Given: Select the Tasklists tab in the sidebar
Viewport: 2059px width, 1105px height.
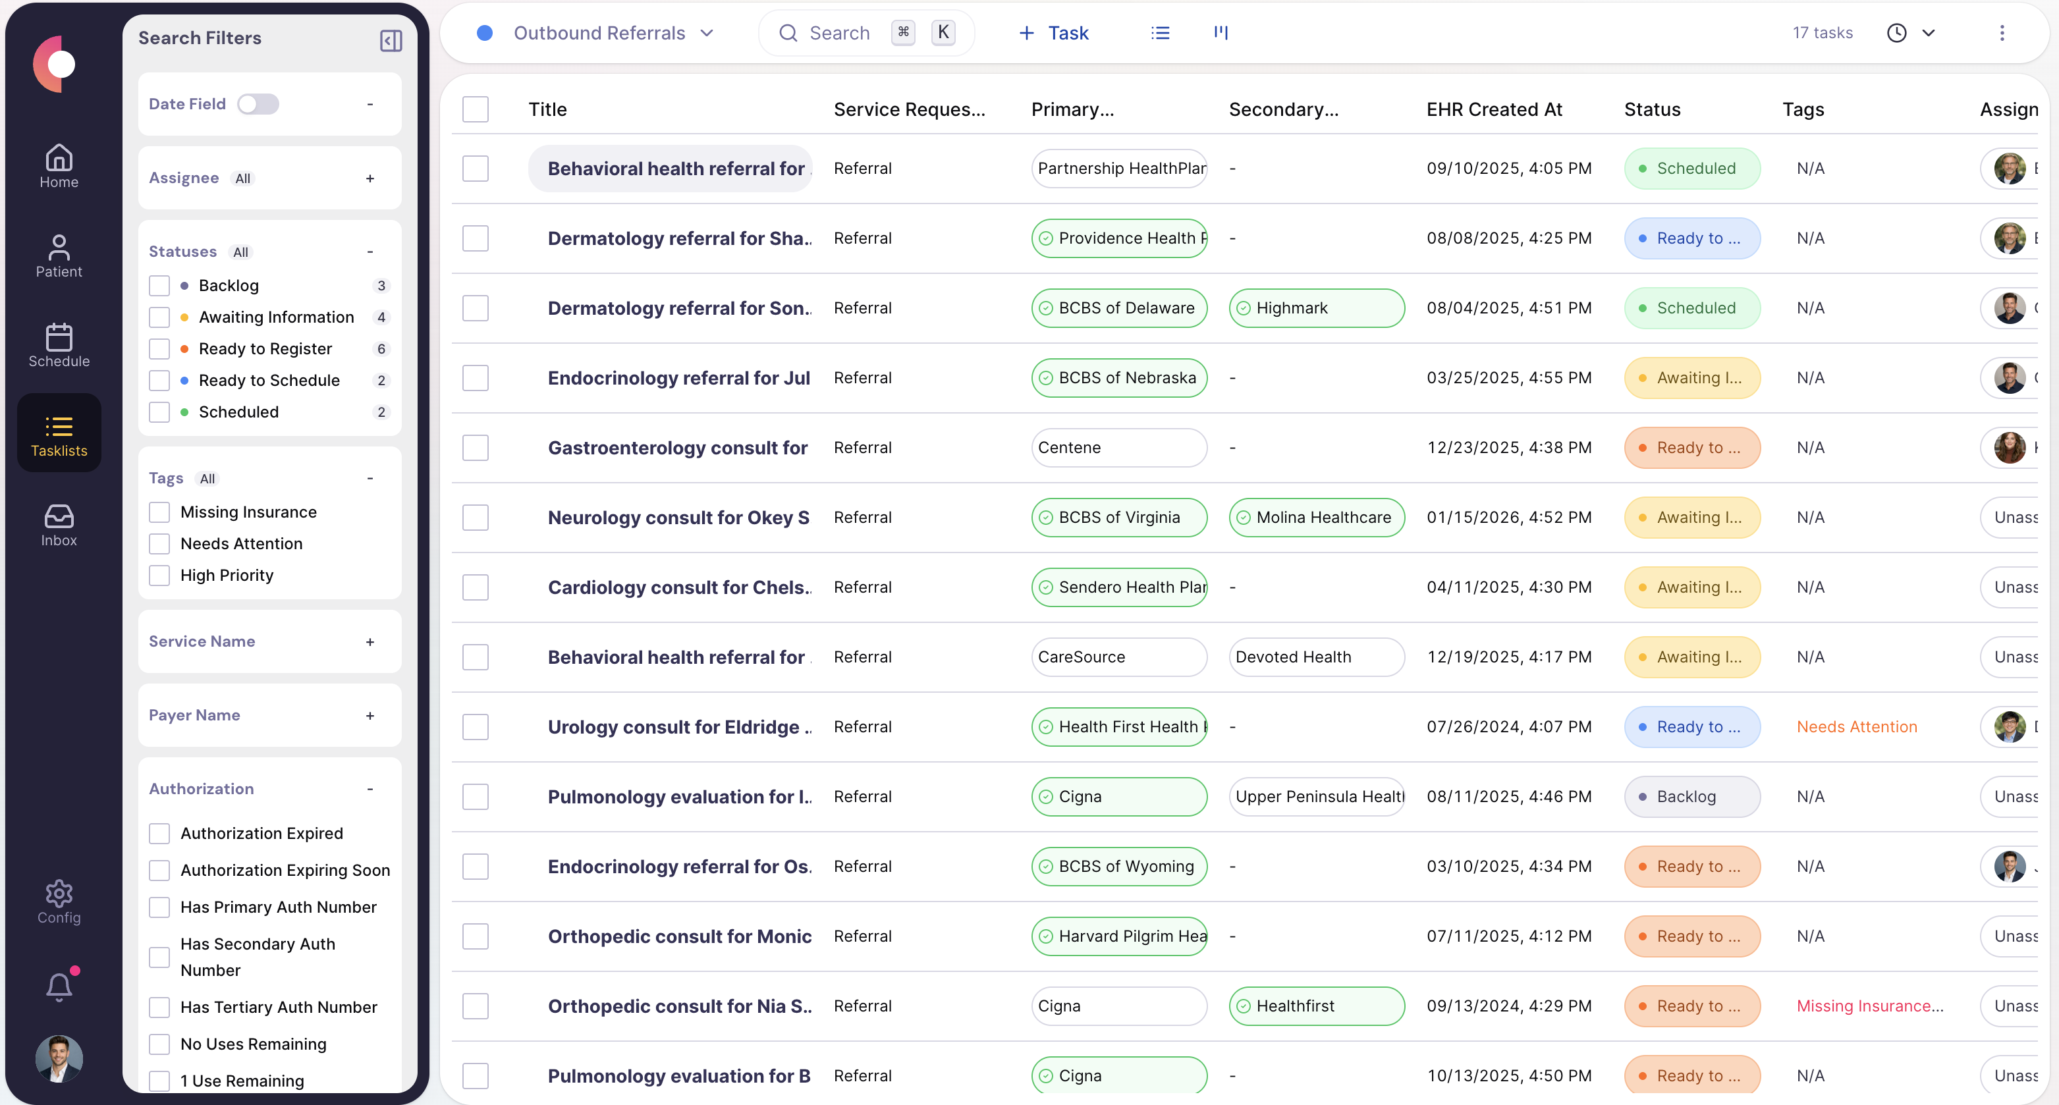Looking at the screenshot, I should pos(59,432).
